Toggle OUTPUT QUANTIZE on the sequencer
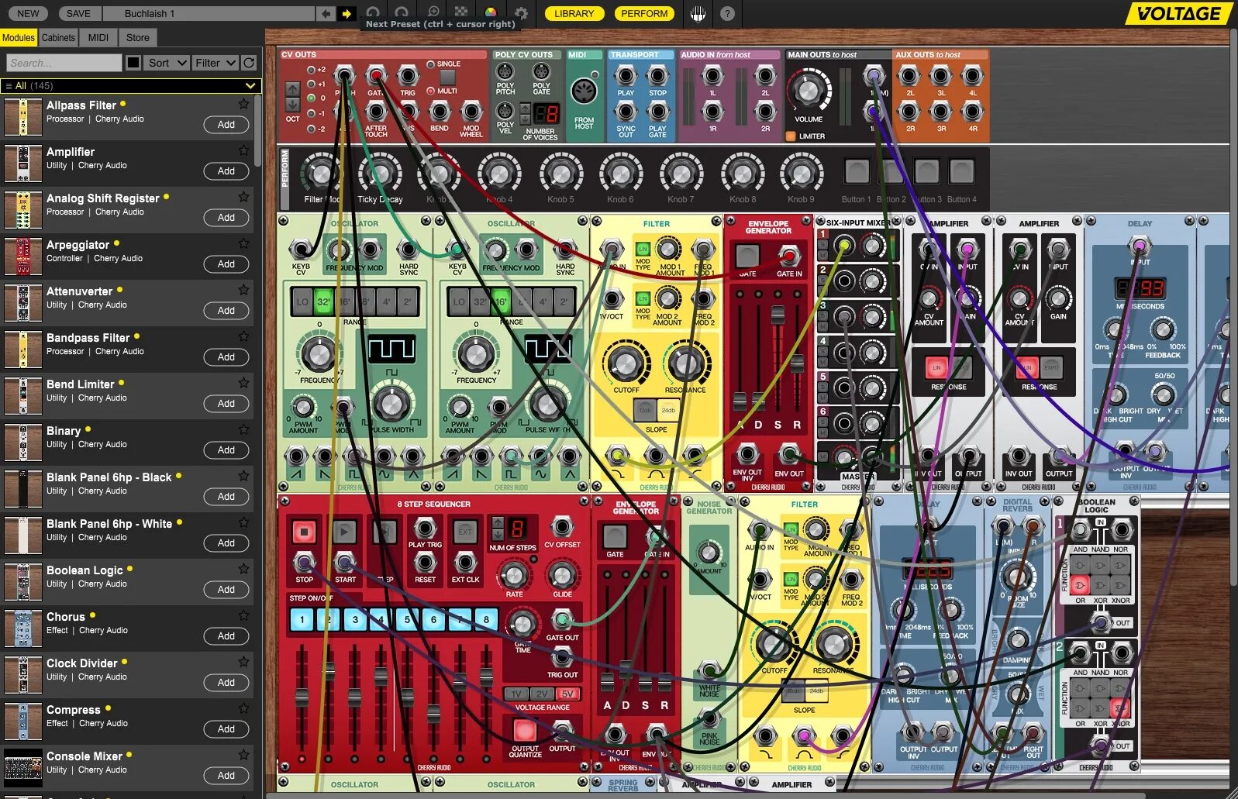 [525, 731]
